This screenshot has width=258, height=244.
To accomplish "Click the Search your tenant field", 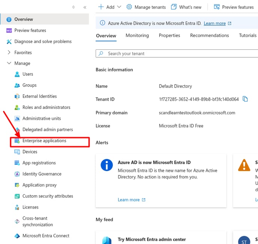I will (x=177, y=54).
